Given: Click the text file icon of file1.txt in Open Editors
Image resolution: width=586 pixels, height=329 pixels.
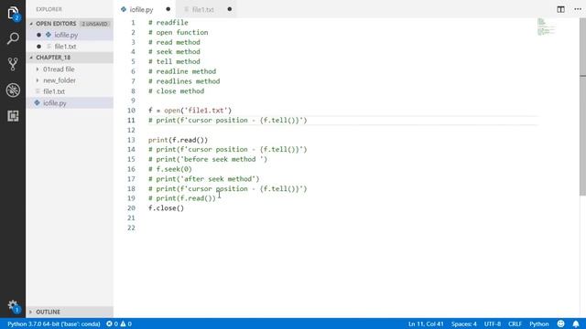Looking at the screenshot, I should point(49,47).
